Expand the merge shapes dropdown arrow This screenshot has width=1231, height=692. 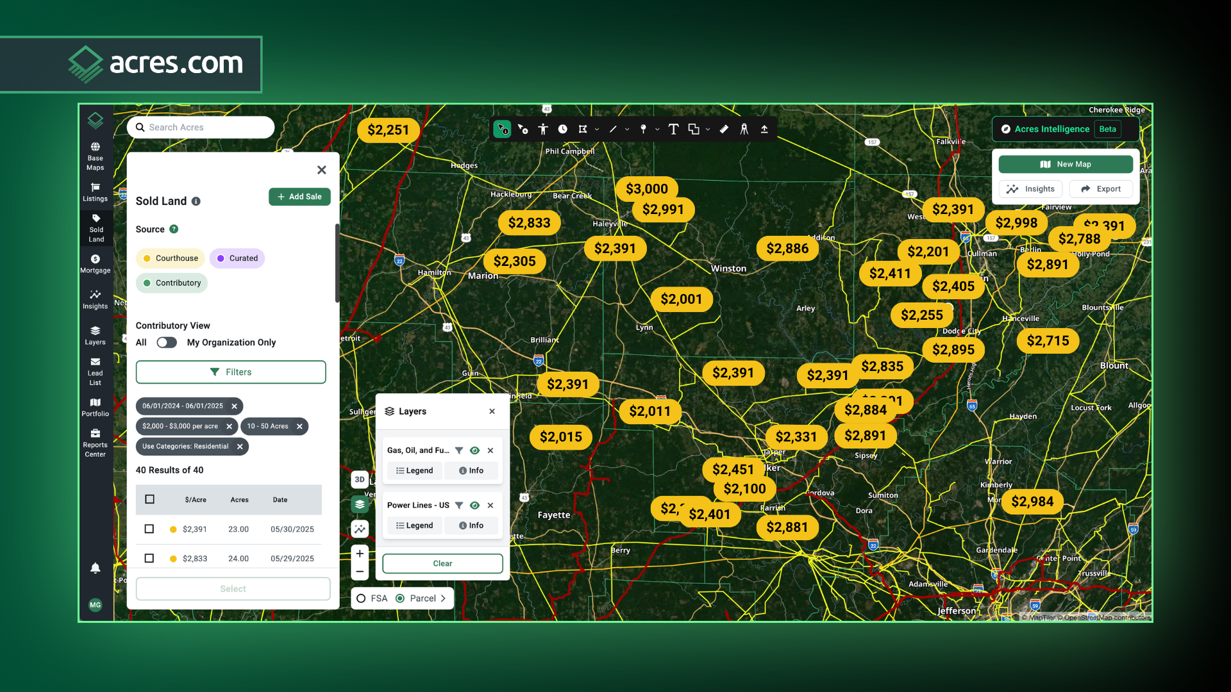tap(708, 129)
